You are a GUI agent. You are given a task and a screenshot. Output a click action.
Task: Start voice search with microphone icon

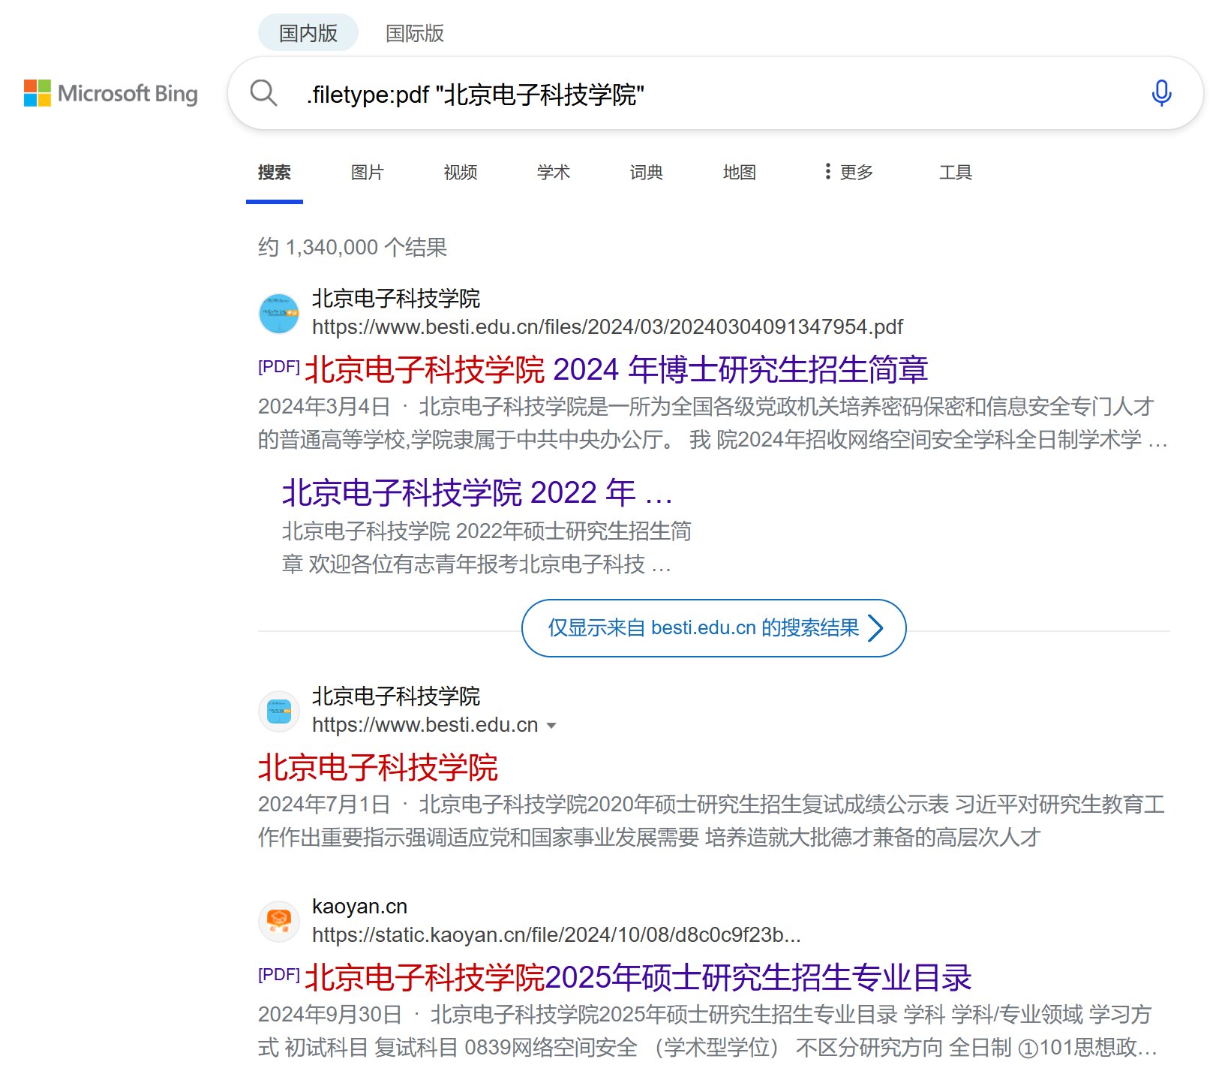tap(1161, 93)
